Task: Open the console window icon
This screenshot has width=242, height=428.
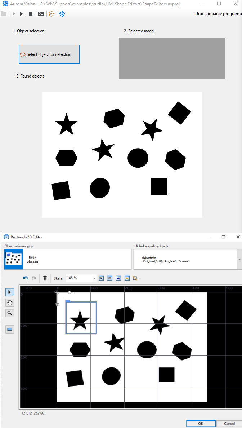Action: point(41,14)
